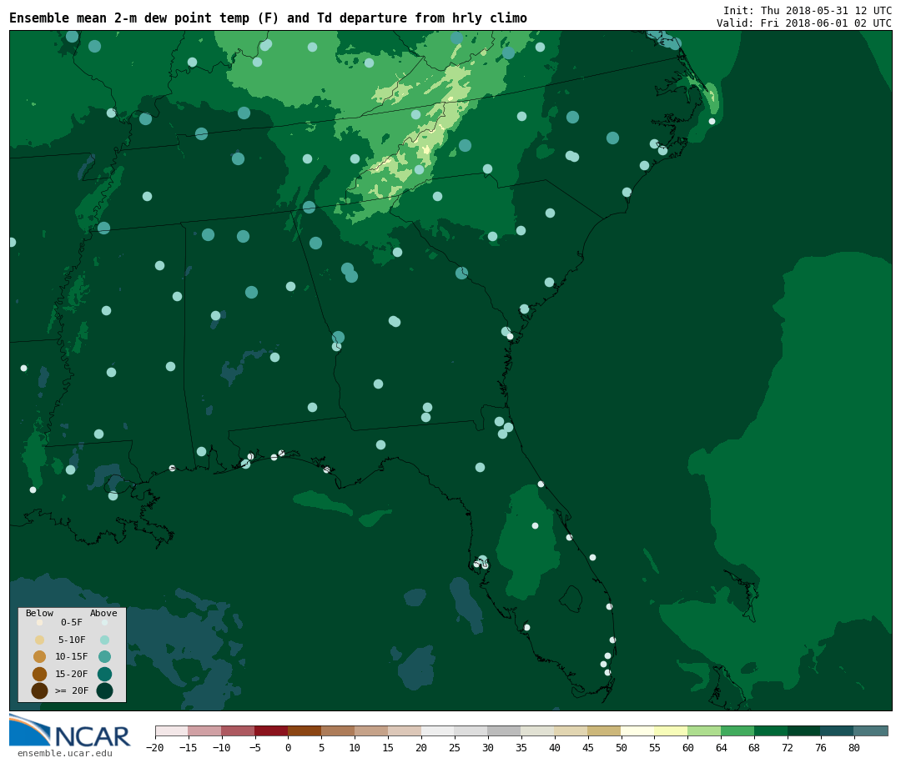Choose the Above 15-20F teal legend circle
Screen dimensions: 901x763
tap(104, 674)
